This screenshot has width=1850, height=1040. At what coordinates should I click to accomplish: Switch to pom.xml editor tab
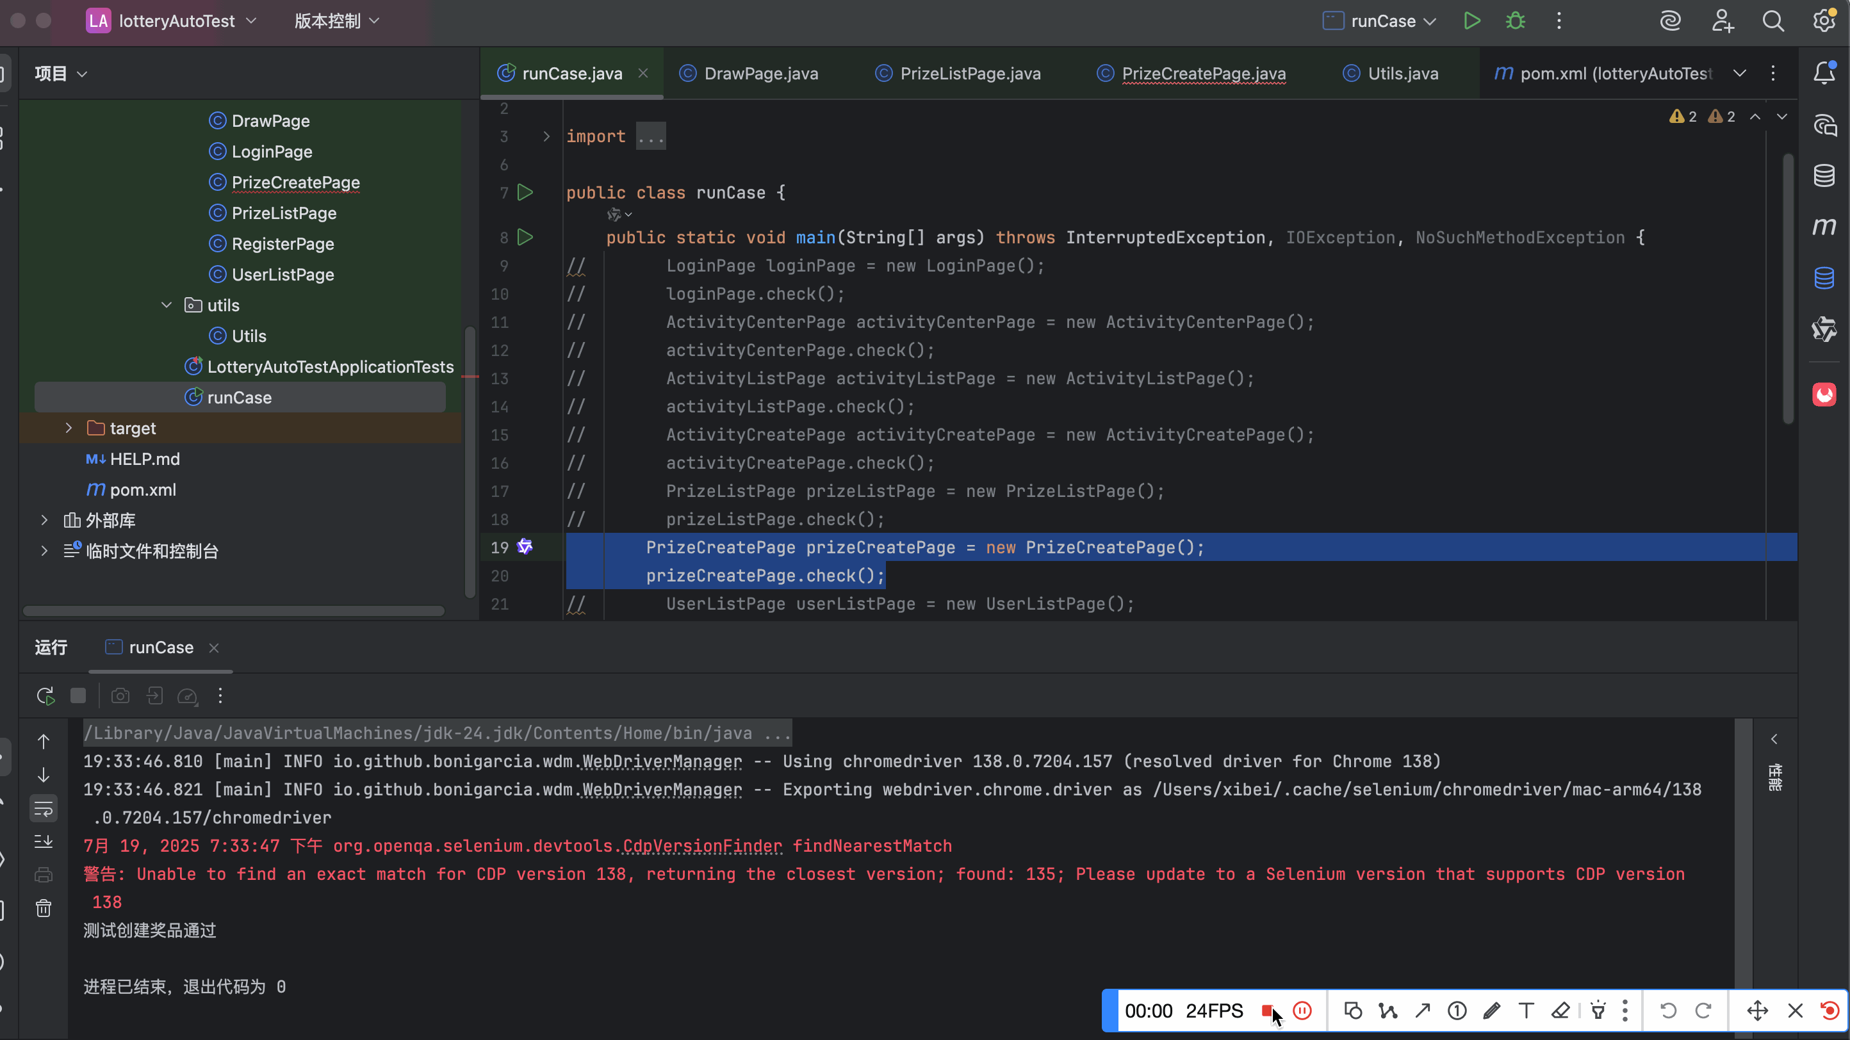[1603, 73]
